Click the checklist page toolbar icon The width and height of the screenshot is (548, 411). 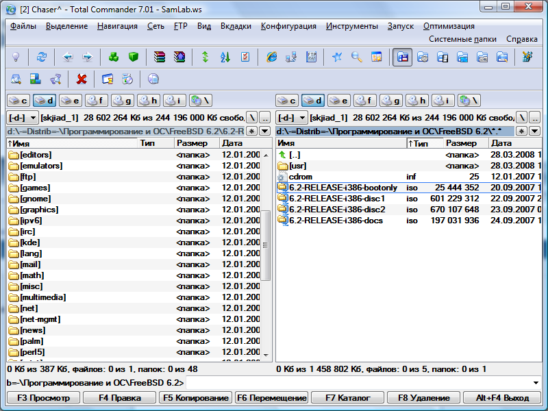[245, 57]
